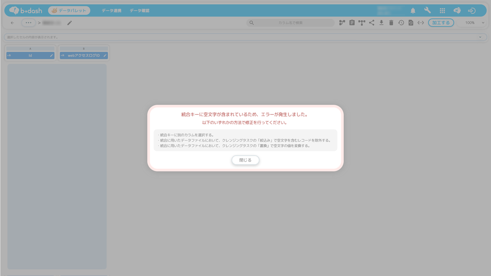Expand the breadcrumb ellipsis button
The height and width of the screenshot is (276, 491).
(28, 23)
